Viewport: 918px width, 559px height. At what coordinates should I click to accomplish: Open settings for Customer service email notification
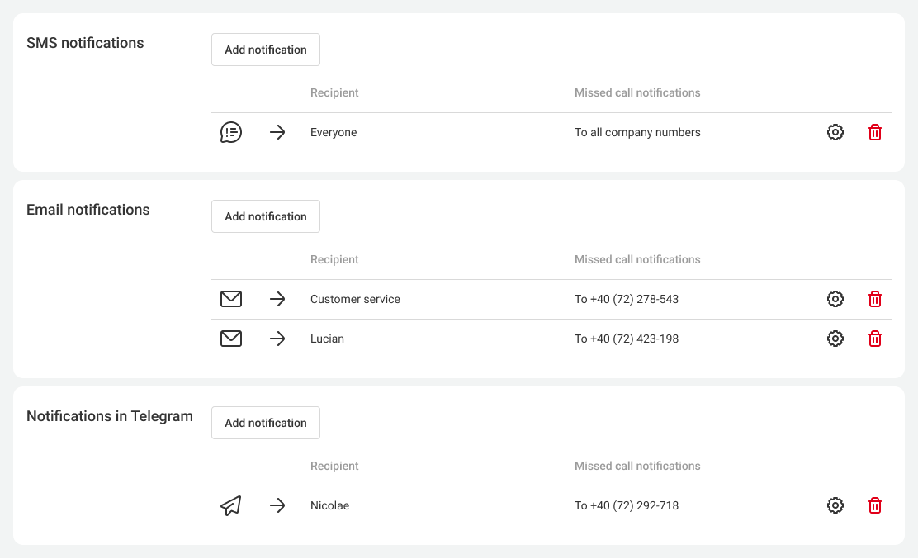835,299
